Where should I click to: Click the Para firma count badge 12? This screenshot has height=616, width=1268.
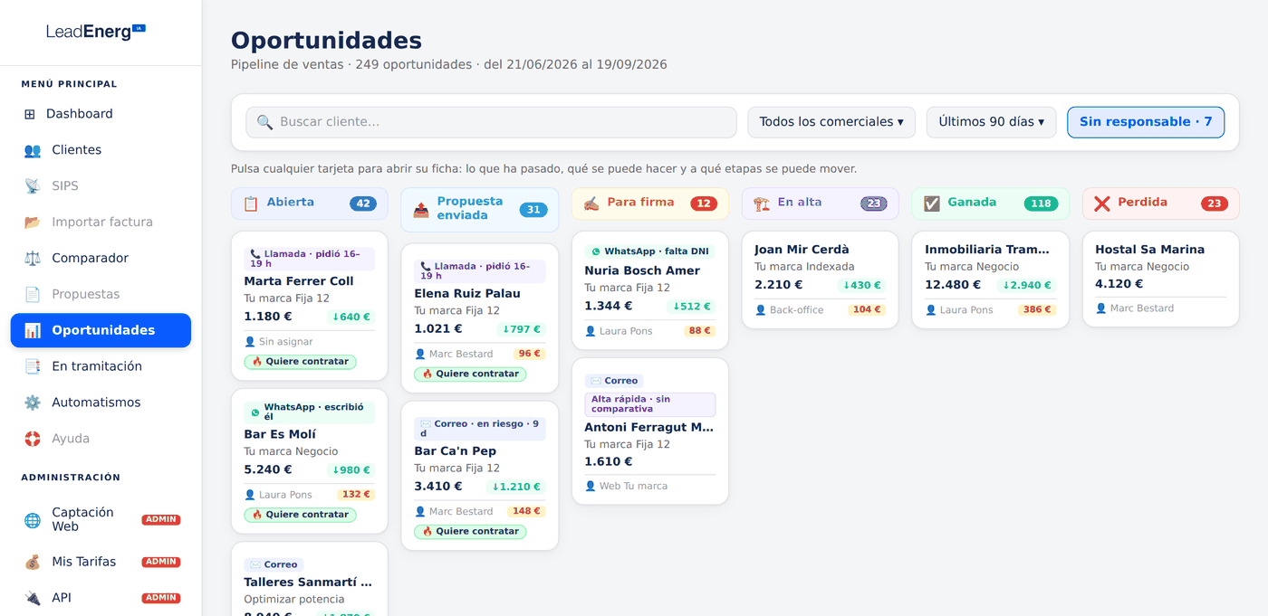pos(704,204)
